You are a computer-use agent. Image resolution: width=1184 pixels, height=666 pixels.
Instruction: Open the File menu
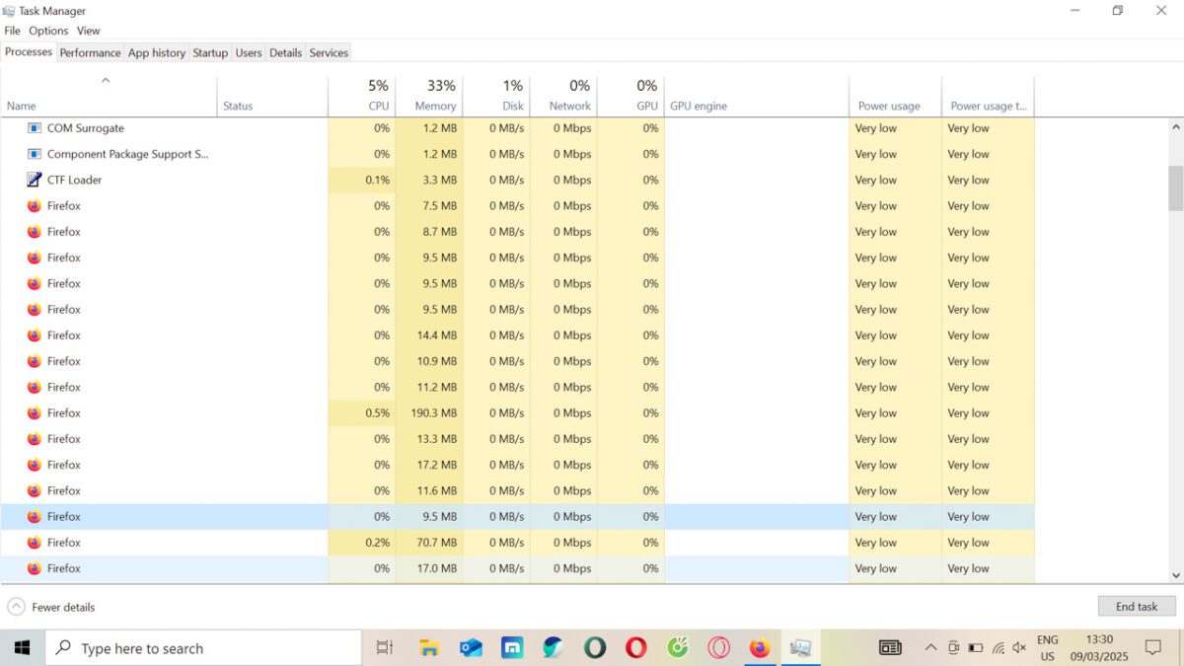(x=13, y=31)
